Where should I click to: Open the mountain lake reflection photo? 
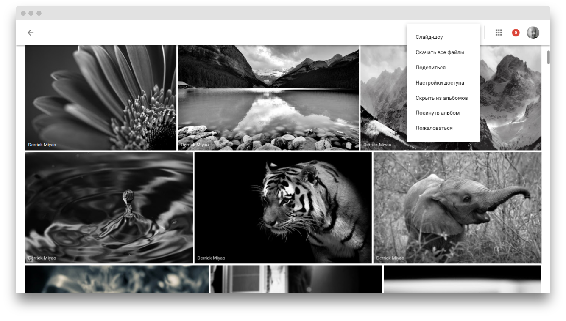tap(268, 97)
